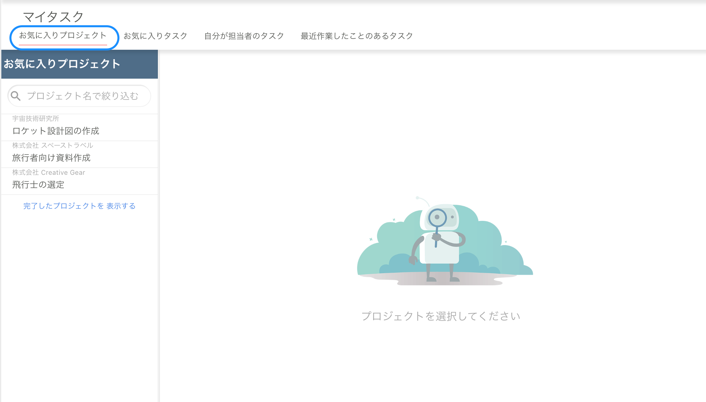Click 宇宙技術研究所 project group label
The width and height of the screenshot is (706, 402).
36,119
